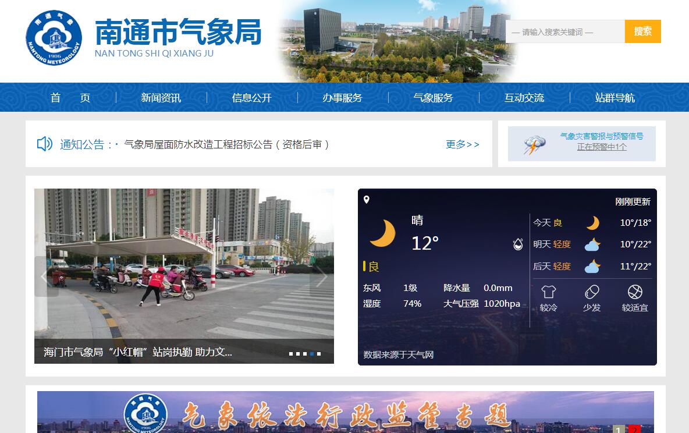689x433 pixels.
Task: Open the 气象服务 menu item
Action: pyautogui.click(x=434, y=98)
